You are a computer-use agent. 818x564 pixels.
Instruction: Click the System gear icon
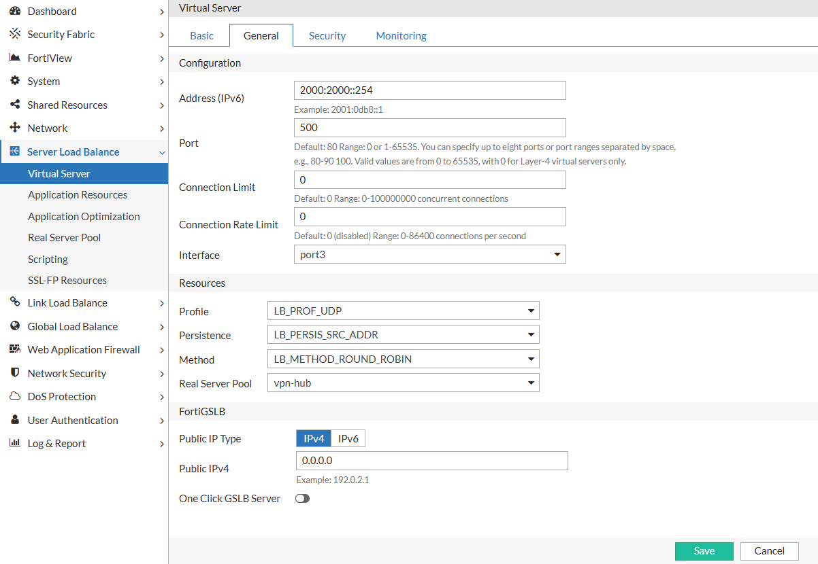tap(15, 82)
